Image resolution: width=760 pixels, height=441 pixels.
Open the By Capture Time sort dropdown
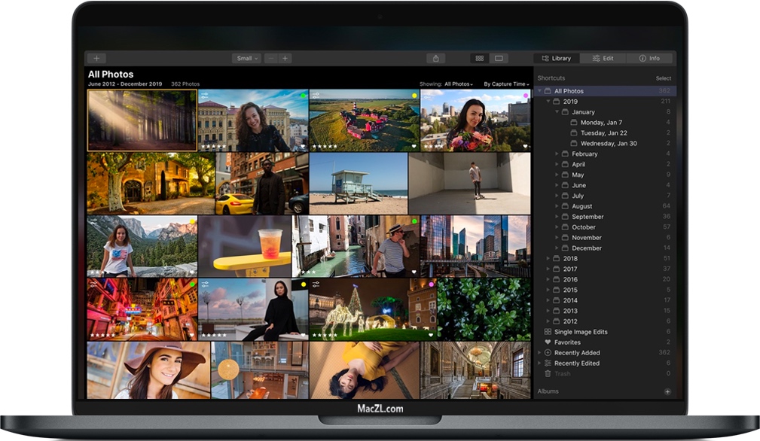pos(506,84)
